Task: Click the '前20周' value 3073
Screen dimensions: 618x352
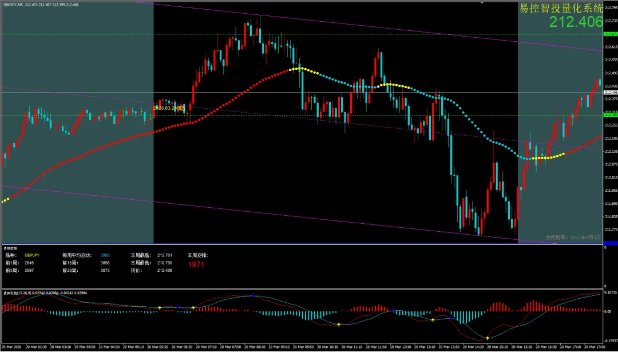Action: pos(105,270)
